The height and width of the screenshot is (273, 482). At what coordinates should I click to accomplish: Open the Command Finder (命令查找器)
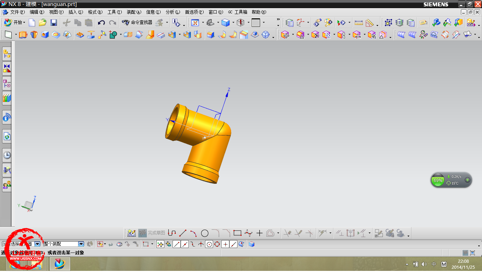(137, 23)
